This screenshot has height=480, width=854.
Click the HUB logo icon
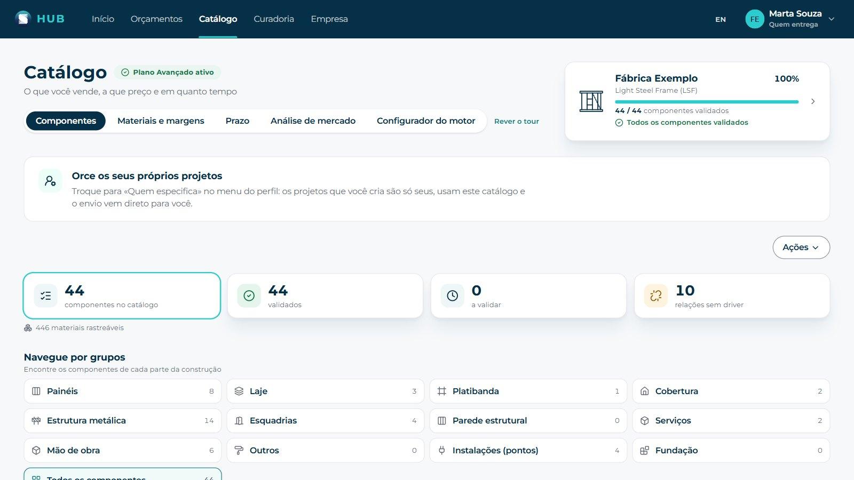(x=23, y=19)
